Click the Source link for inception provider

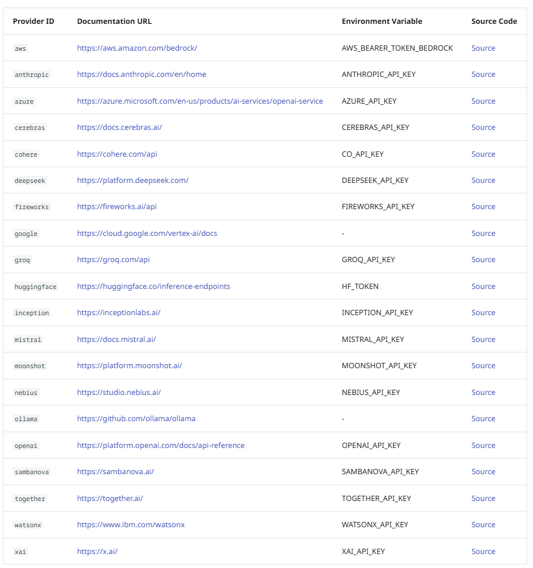pyautogui.click(x=483, y=313)
